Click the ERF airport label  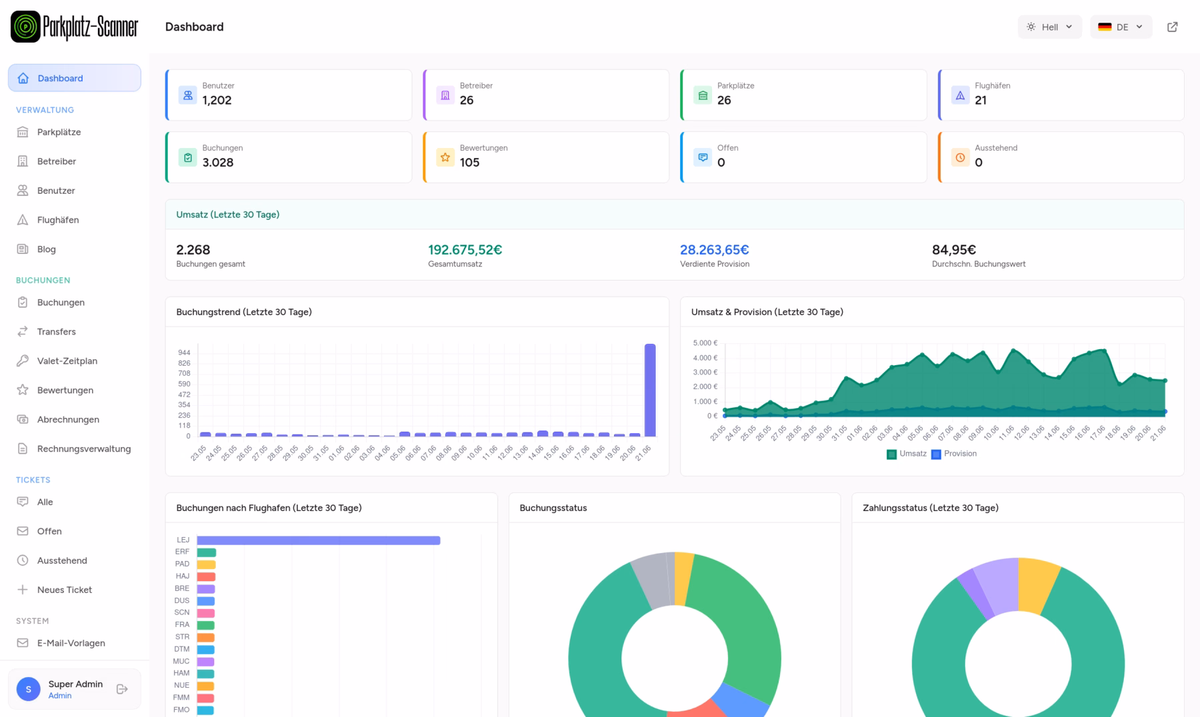pyautogui.click(x=182, y=552)
